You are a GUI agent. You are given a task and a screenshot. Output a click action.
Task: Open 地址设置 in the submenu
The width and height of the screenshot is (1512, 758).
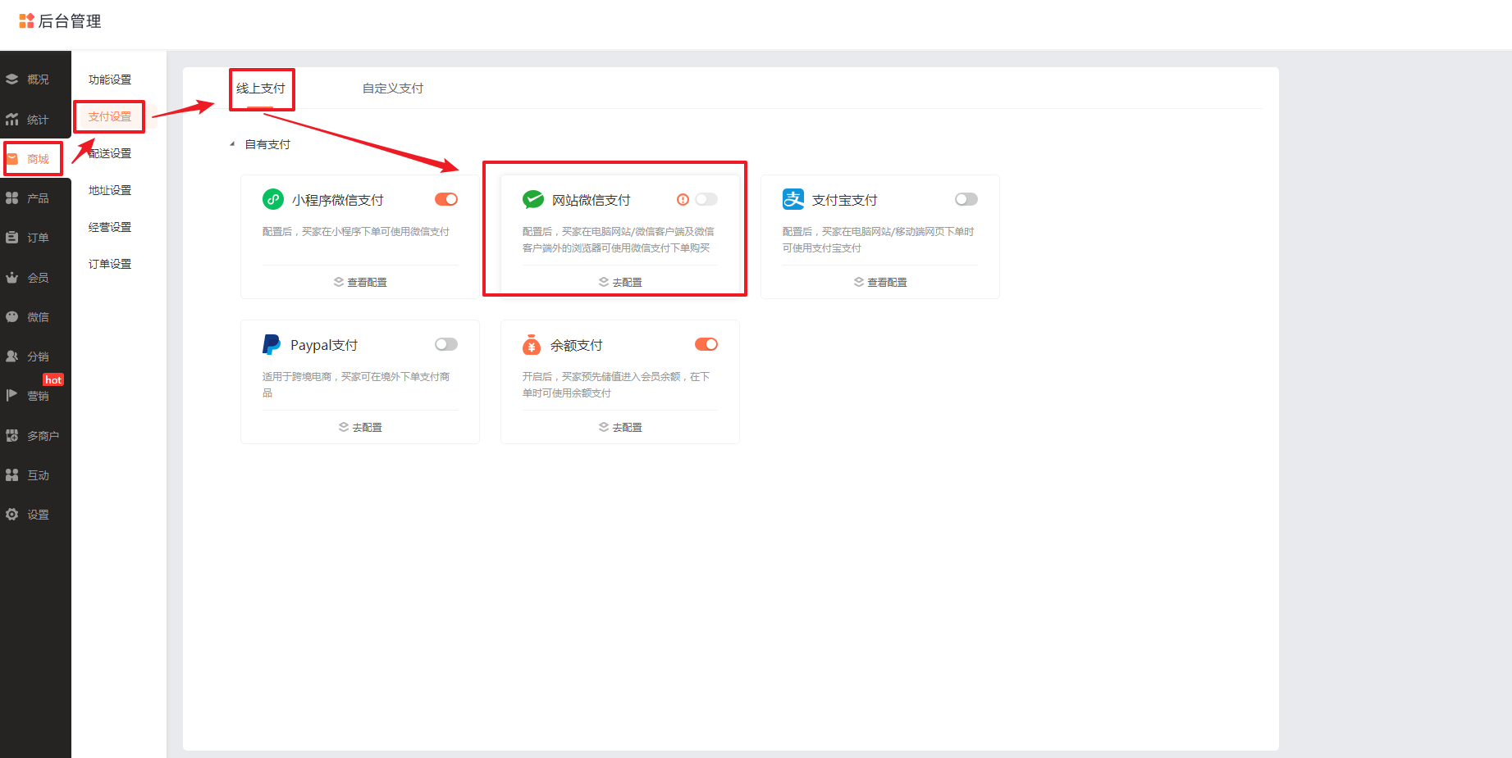pyautogui.click(x=110, y=190)
